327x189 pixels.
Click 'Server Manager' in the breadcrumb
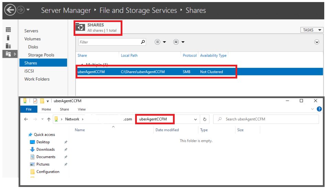[x=66, y=10]
